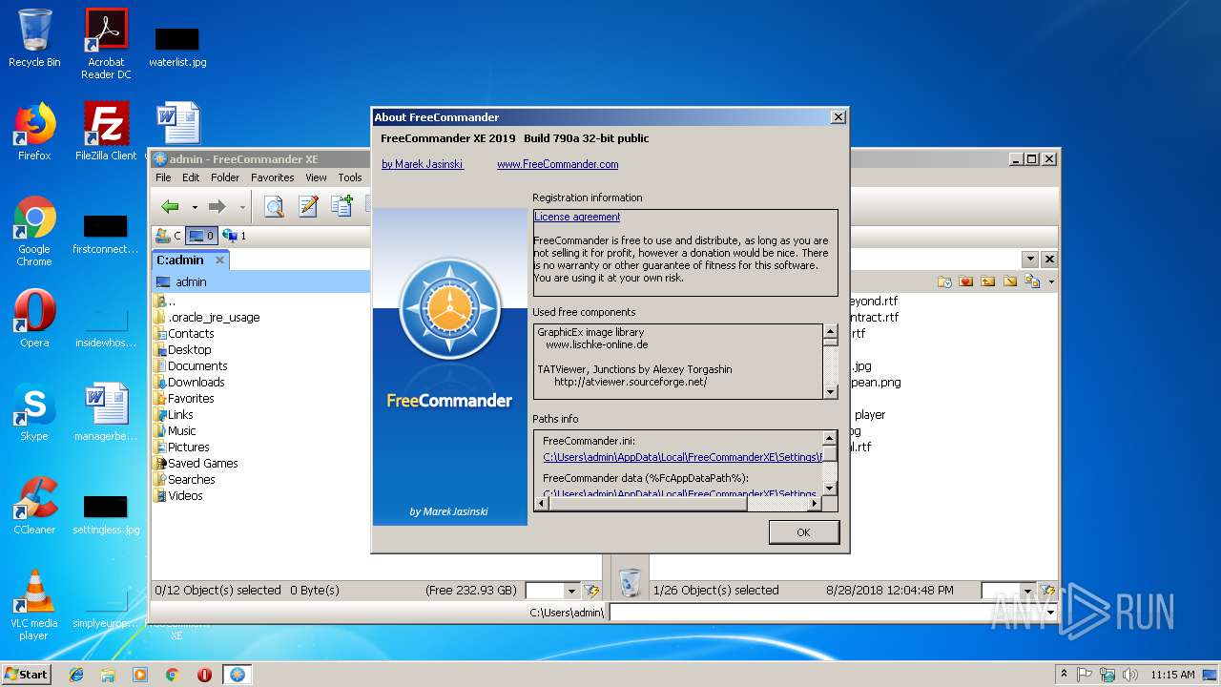Open the Forward history dropdown arrow
The height and width of the screenshot is (687, 1221).
(242, 207)
